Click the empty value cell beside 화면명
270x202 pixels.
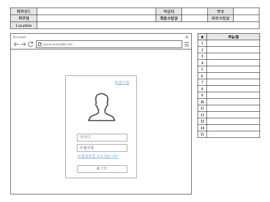(96, 18)
